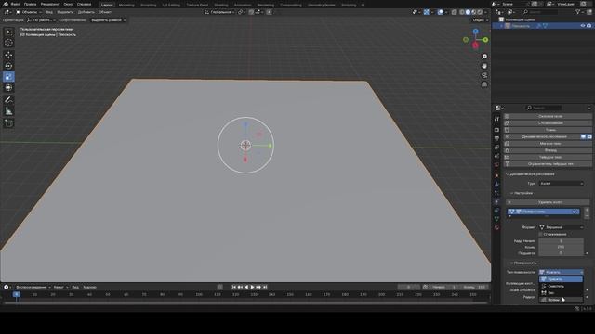
Task: Open the Глобальная transform orientation dropdown
Action: pos(219,12)
